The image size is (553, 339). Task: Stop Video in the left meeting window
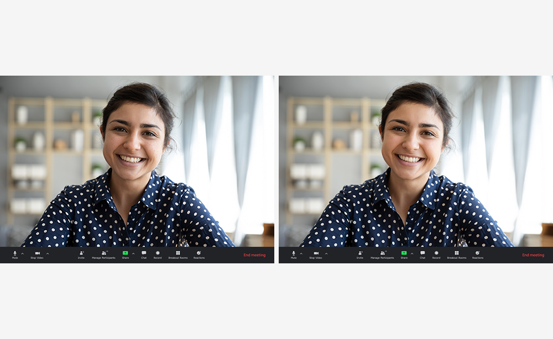pos(37,253)
